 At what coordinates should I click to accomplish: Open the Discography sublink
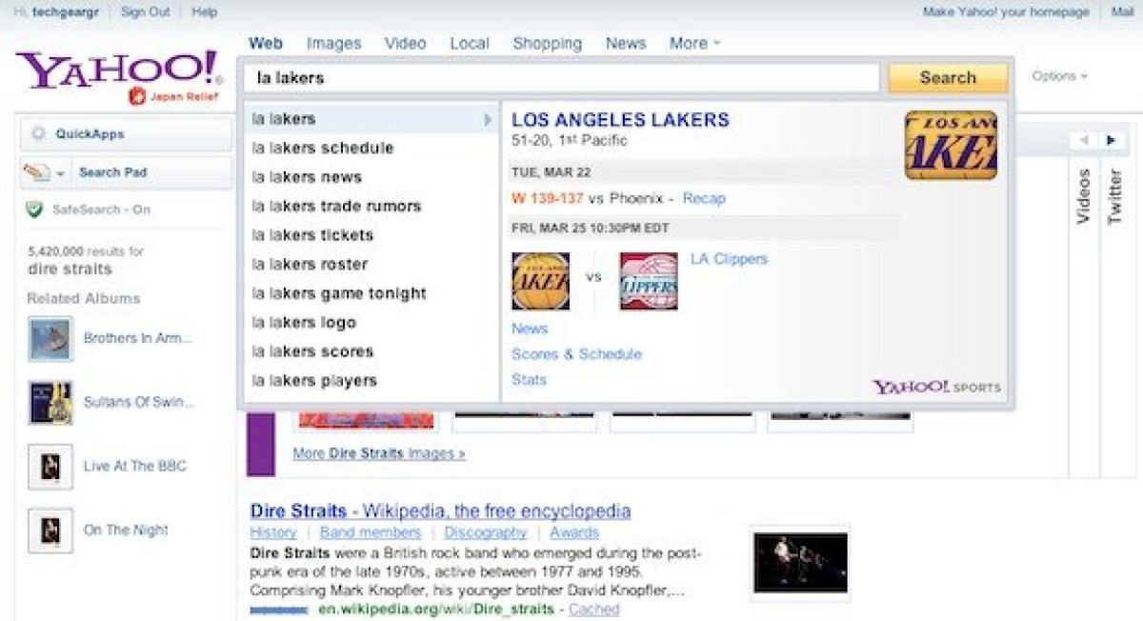485,532
